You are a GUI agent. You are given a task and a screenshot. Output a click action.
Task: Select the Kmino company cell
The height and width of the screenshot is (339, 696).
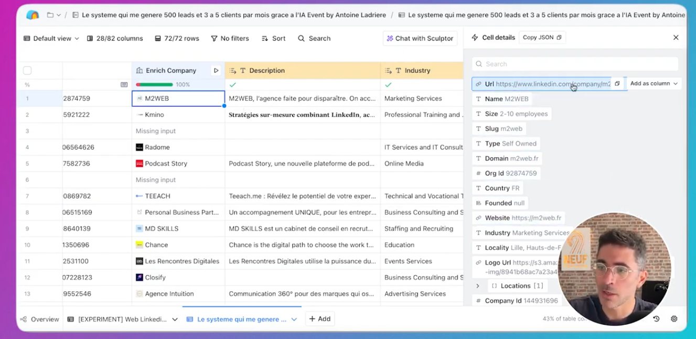point(178,115)
